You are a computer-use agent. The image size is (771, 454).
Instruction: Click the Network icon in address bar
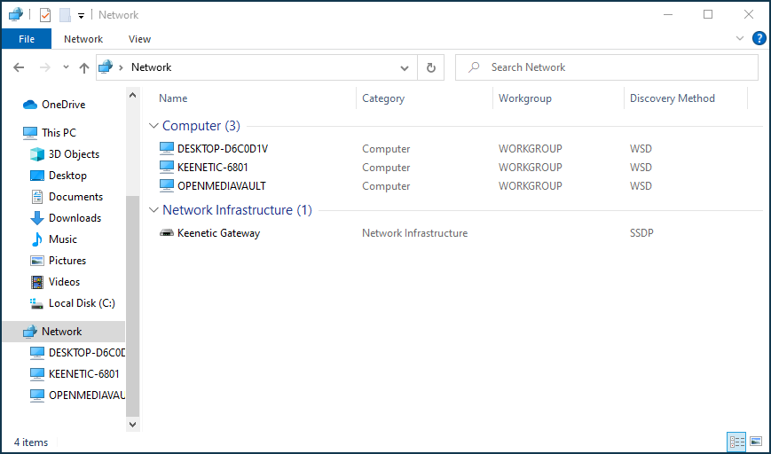pos(106,67)
